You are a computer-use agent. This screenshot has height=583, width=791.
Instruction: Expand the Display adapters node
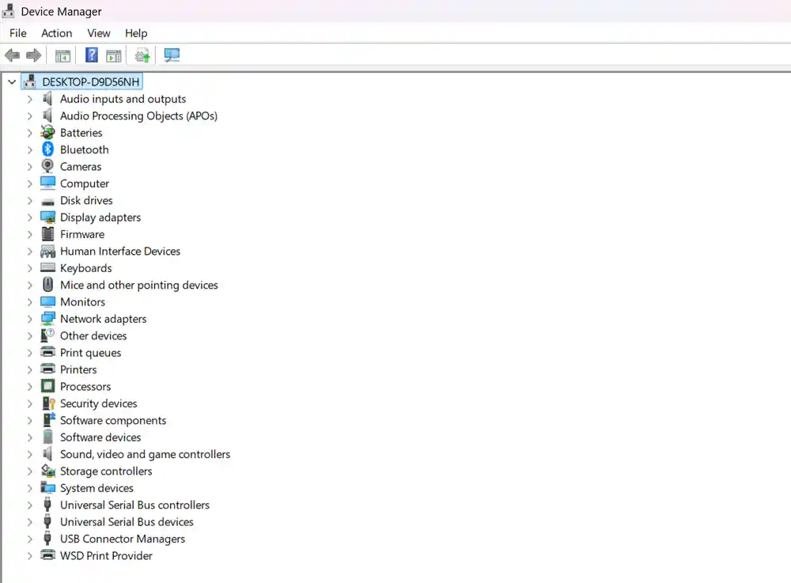pos(30,218)
